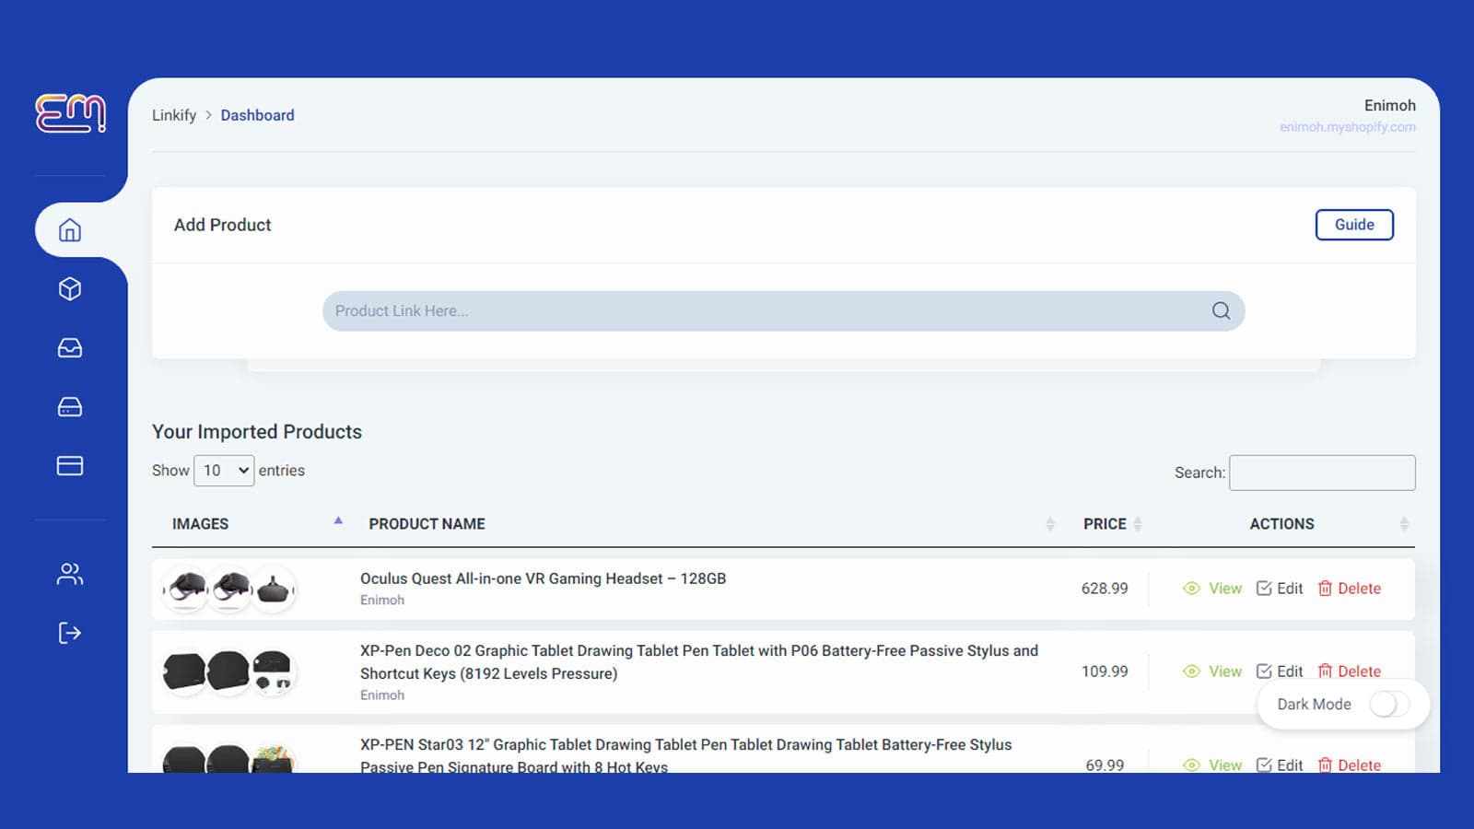The image size is (1474, 829).
Task: Select the Home icon in the sidebar
Action: tap(71, 230)
